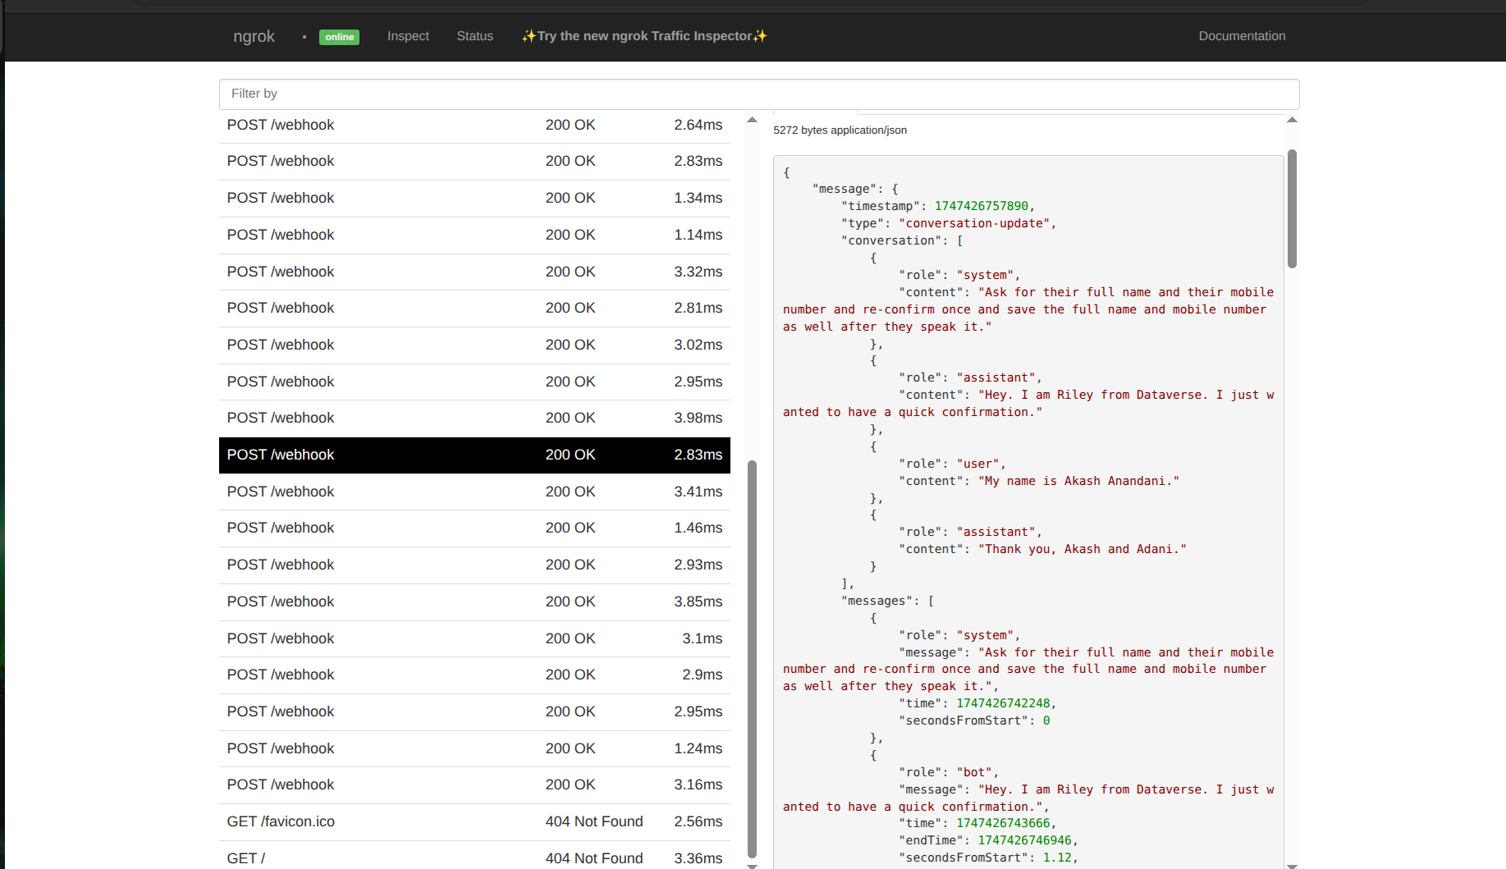
Task: Select the POST /webhook request with 1.46ms
Action: [x=474, y=528]
